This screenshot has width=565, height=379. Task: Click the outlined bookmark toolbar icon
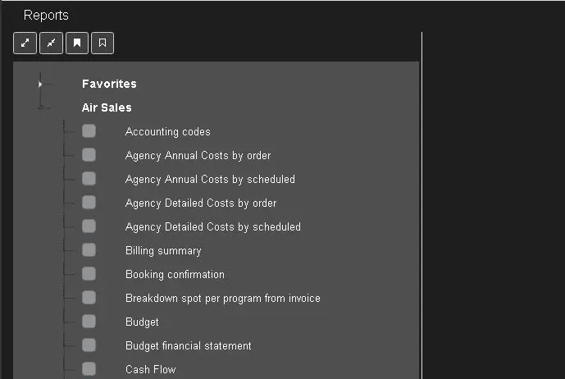pyautogui.click(x=103, y=43)
